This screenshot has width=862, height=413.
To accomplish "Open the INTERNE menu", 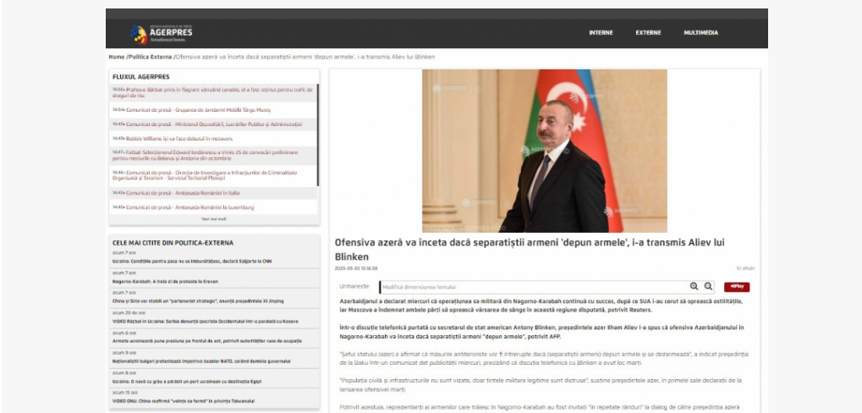I will click(601, 33).
